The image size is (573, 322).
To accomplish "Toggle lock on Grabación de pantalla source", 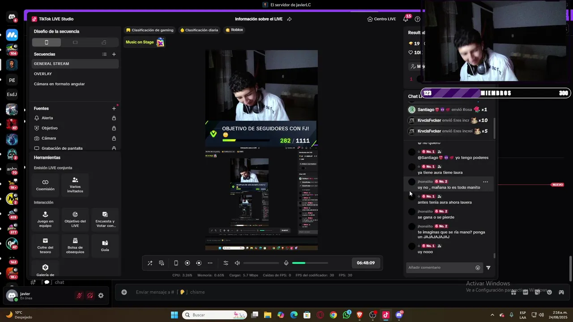I will [114, 148].
